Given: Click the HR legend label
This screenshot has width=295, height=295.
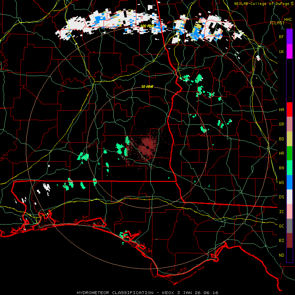Looking at the screenshot, I should point(281,153).
